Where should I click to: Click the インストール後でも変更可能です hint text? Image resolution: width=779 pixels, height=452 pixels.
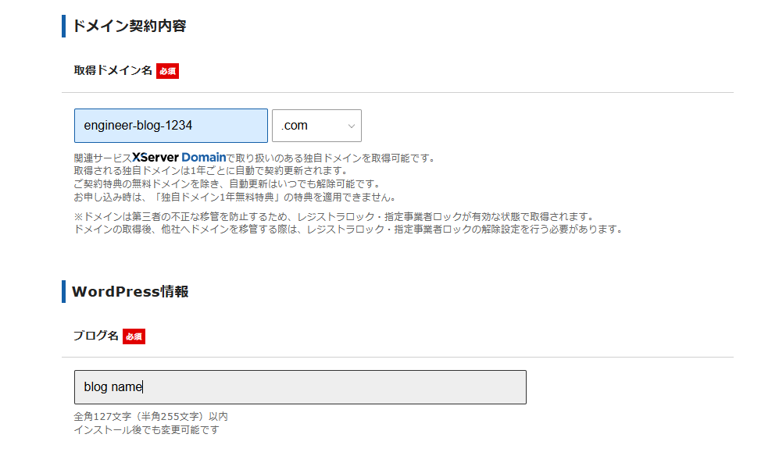point(146,430)
